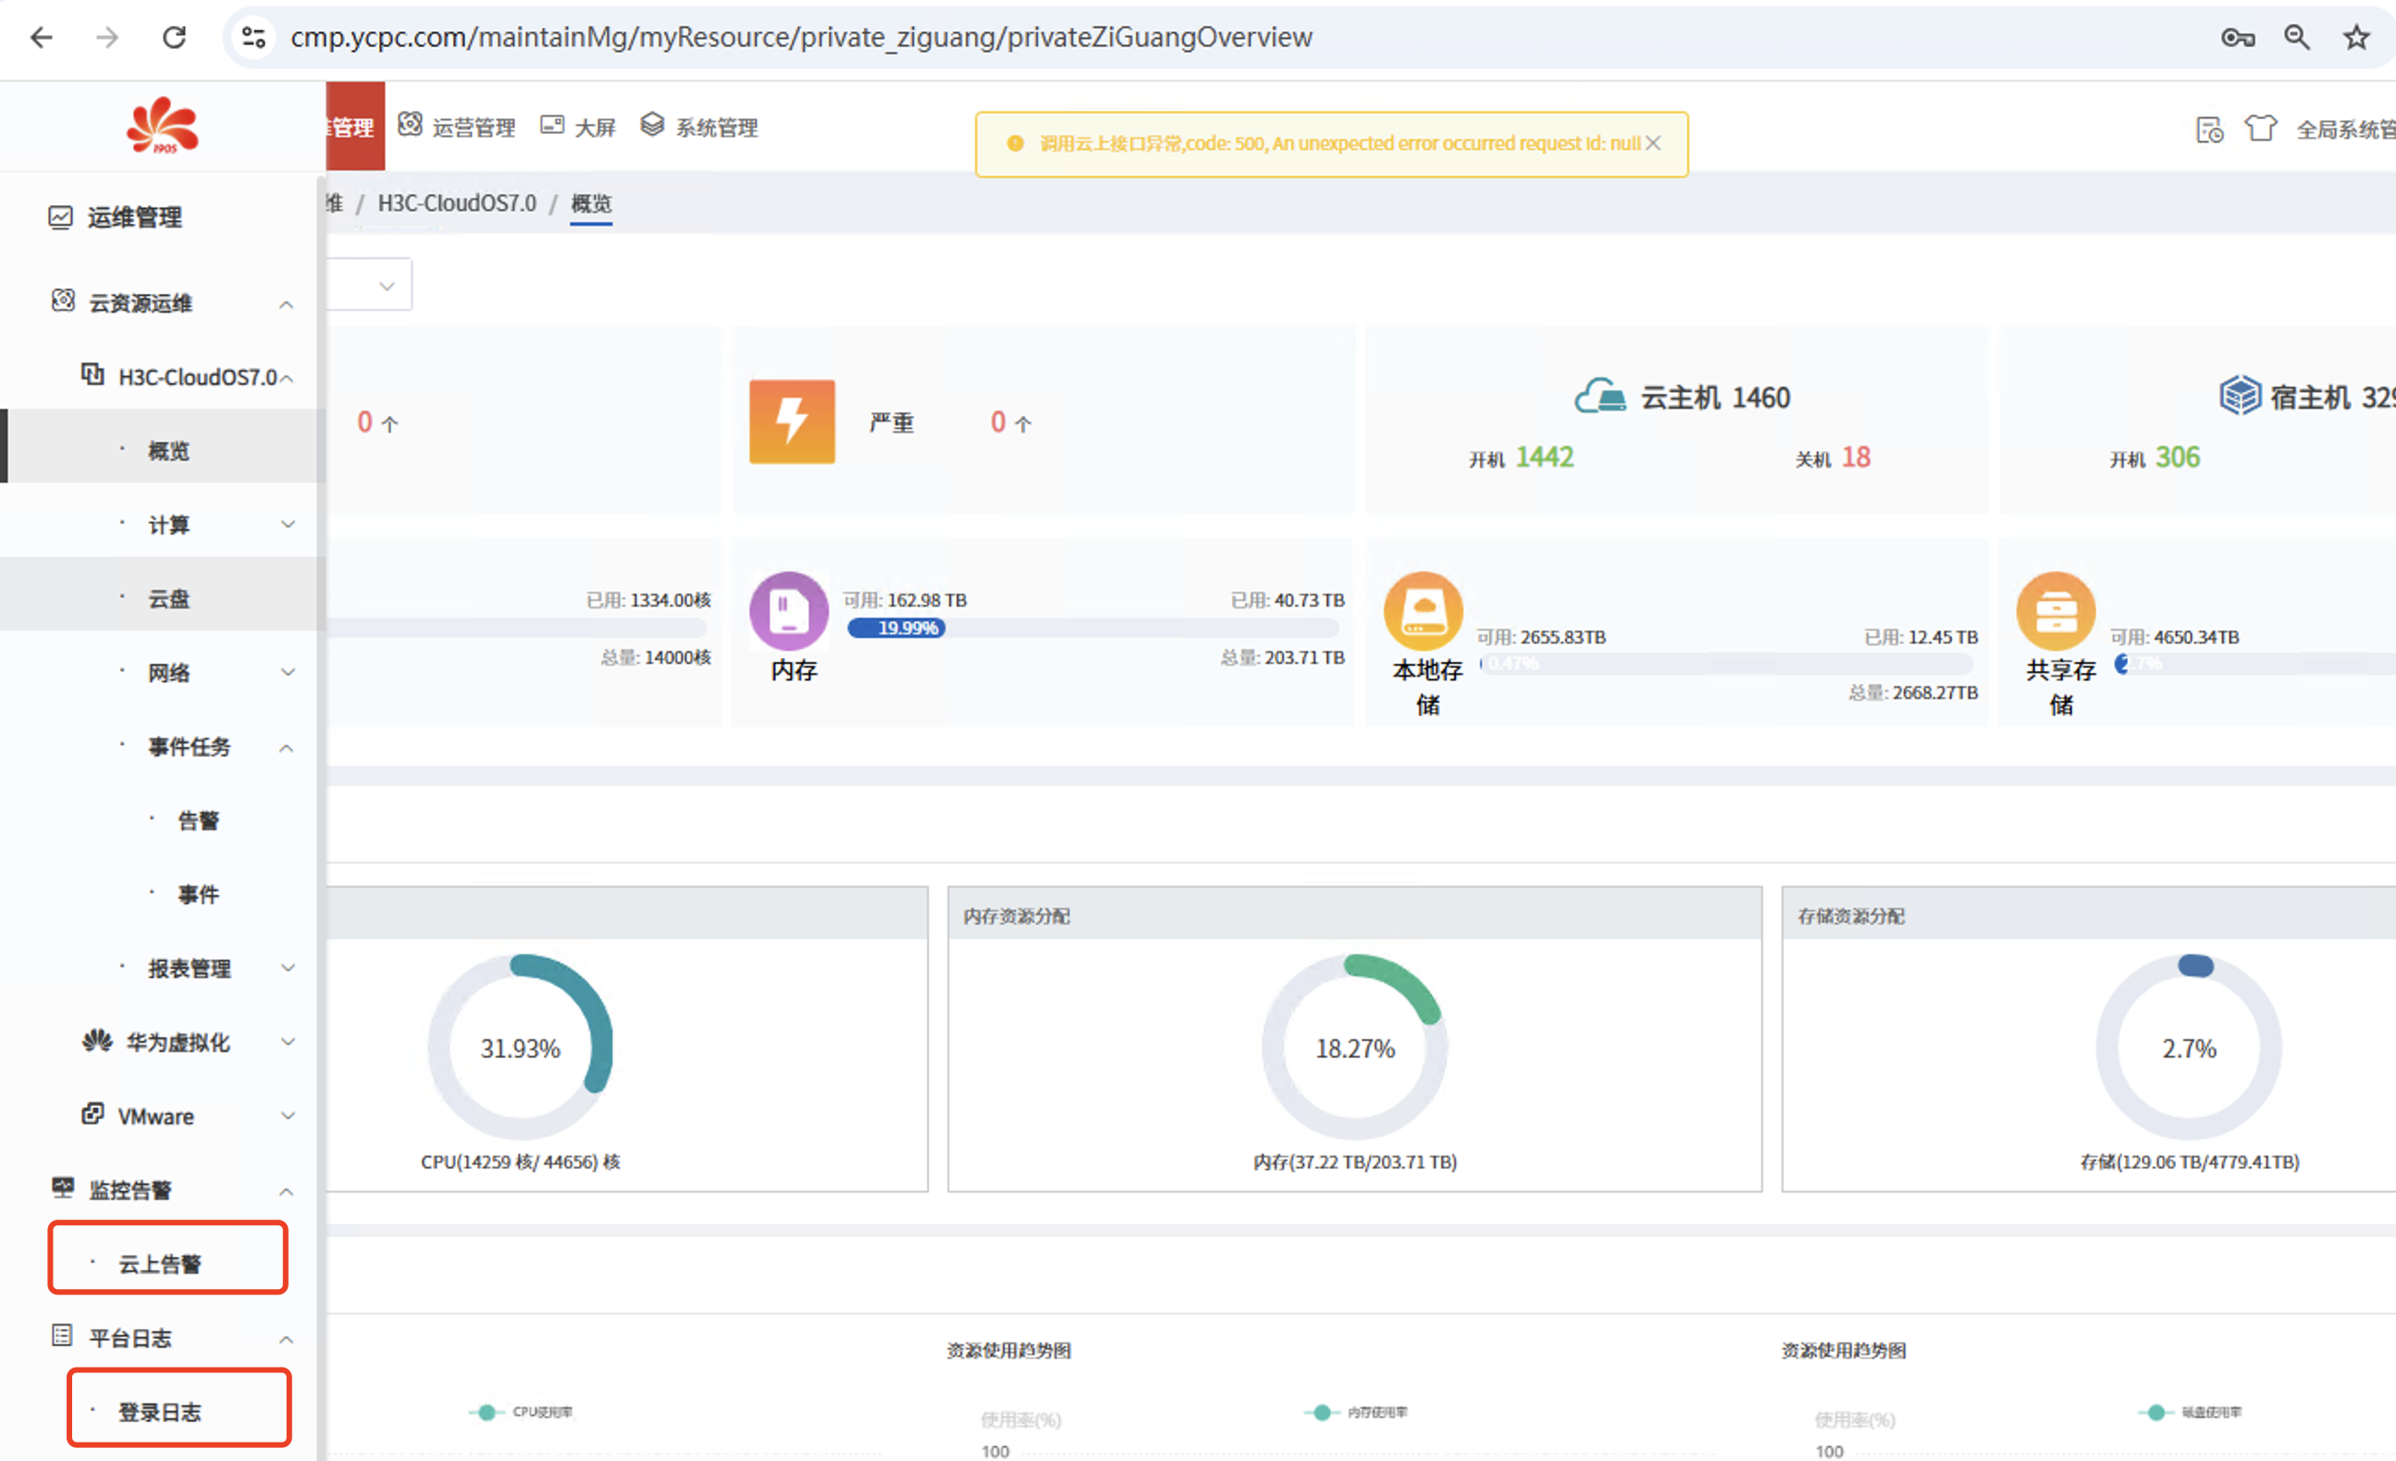Screen dimensions: 2396x1461
Task: Open the zoom magnifier icon
Action: [2297, 38]
